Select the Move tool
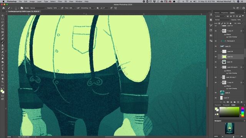Viewport: 246px width, 138px height. pyautogui.click(x=3, y=15)
